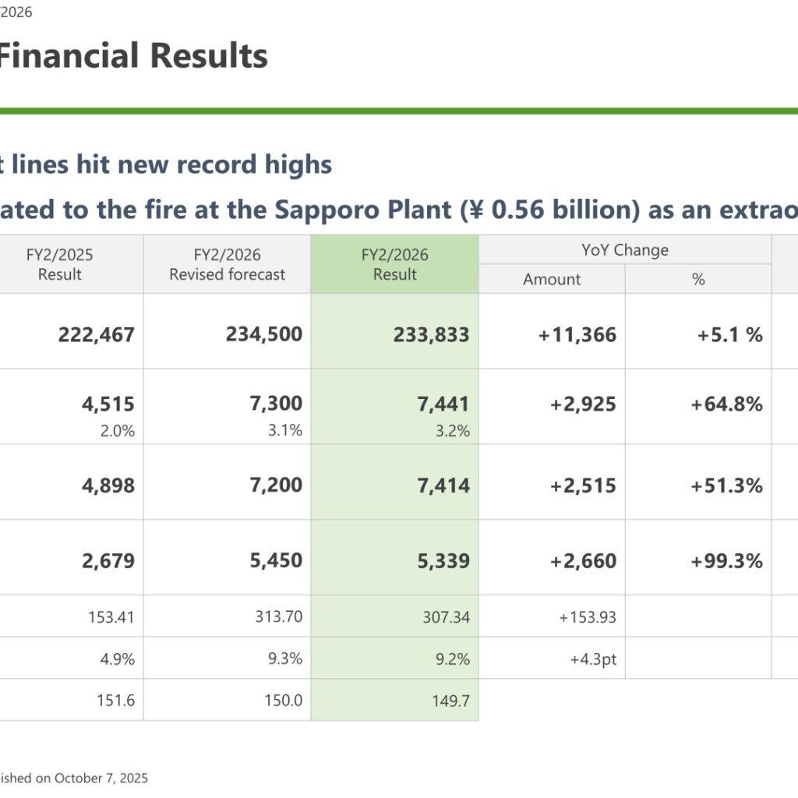Click the 3.1% margin figure
798x798 pixels.
click(x=285, y=430)
